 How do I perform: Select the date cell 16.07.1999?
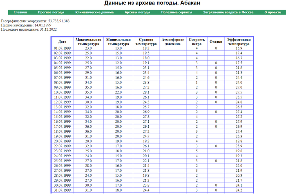pyautogui.click(x=62, y=122)
